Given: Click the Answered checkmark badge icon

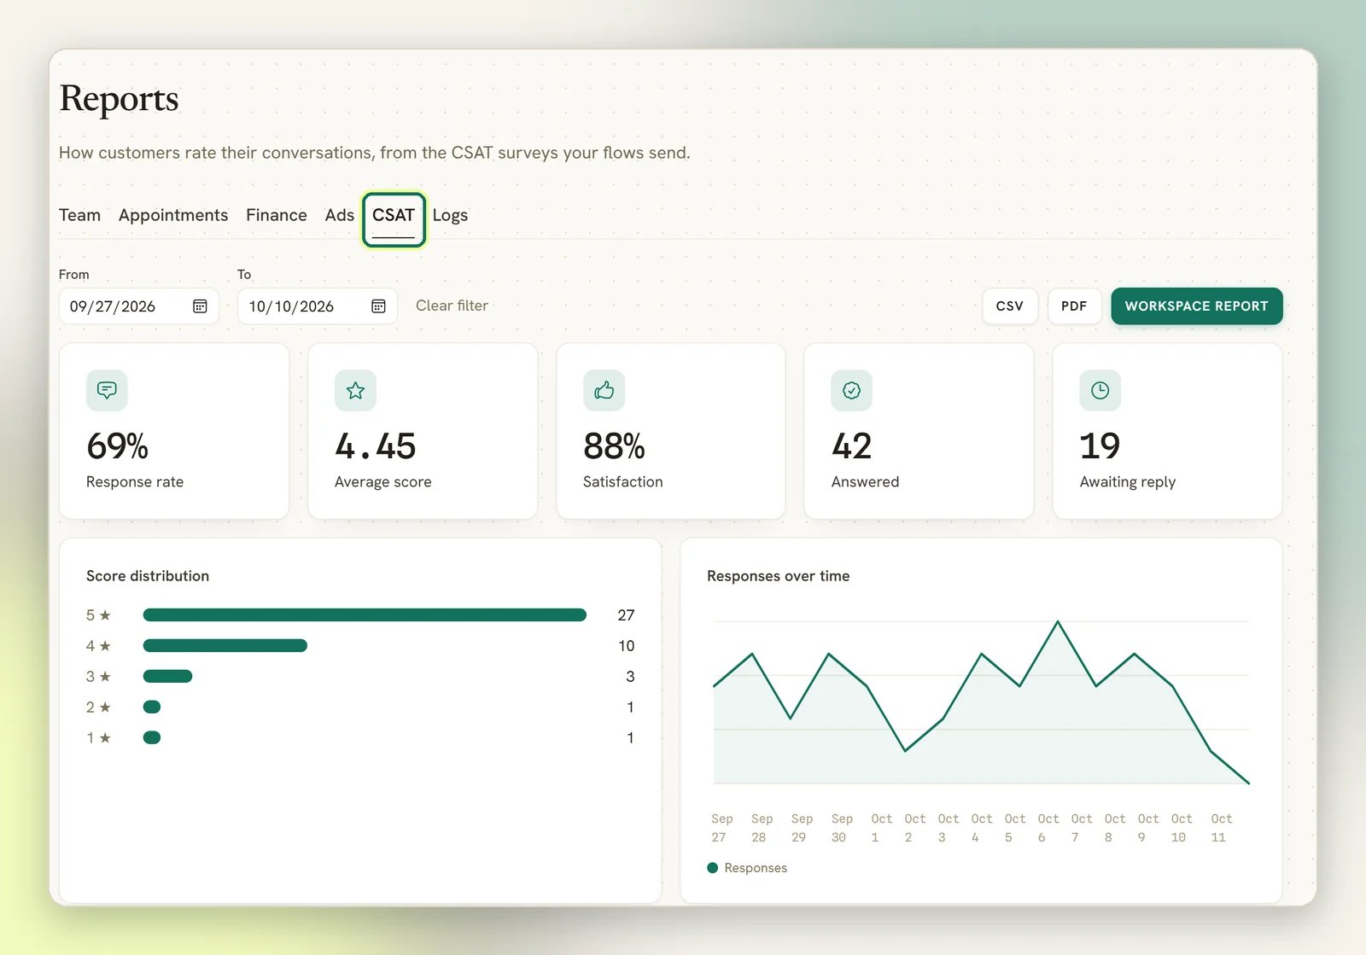Looking at the screenshot, I should point(851,390).
